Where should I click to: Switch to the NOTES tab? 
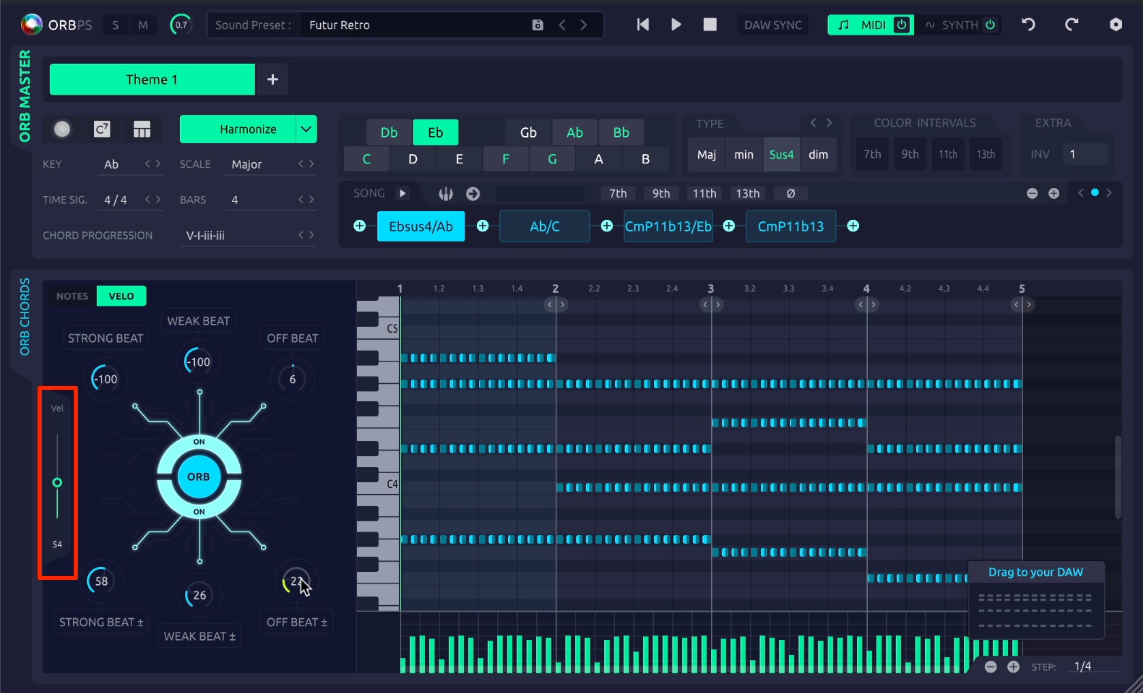[72, 296]
